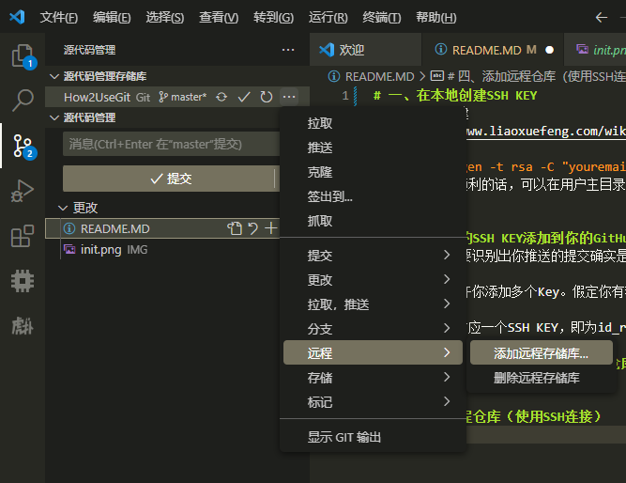Expand the 提交 submenu in context menu

click(373, 256)
